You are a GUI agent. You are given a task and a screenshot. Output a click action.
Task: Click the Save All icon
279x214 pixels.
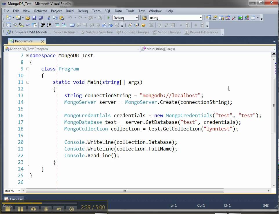41,18
